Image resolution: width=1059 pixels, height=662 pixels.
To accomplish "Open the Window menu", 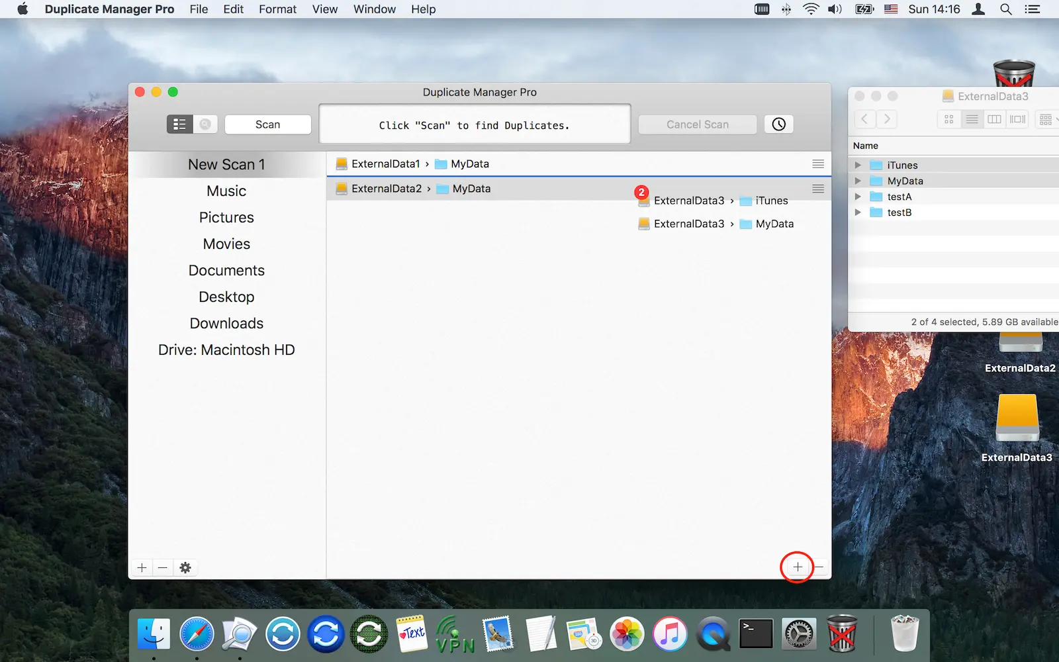I will pos(375,9).
